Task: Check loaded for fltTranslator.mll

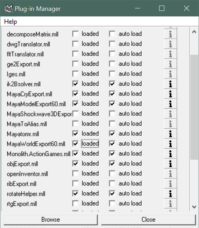Action: [x=76, y=54]
